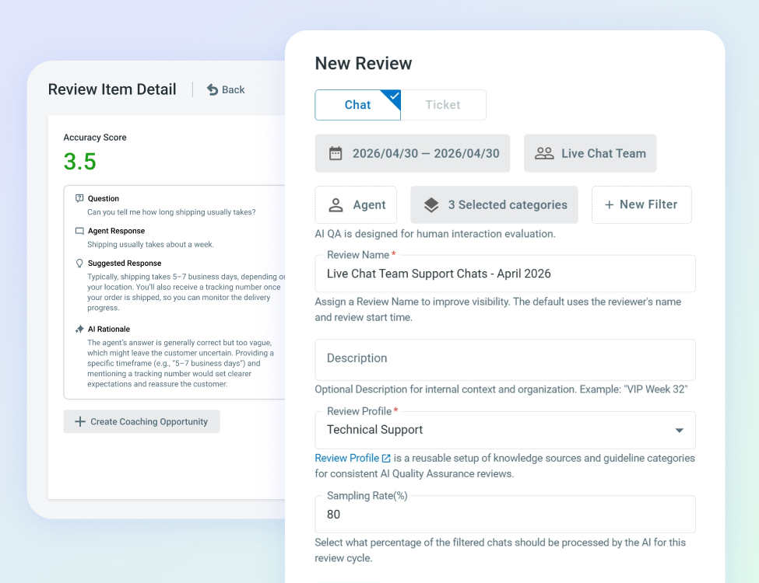Expand the Review Profile dropdown arrow
Viewport: 759px width, 583px height.
click(679, 430)
